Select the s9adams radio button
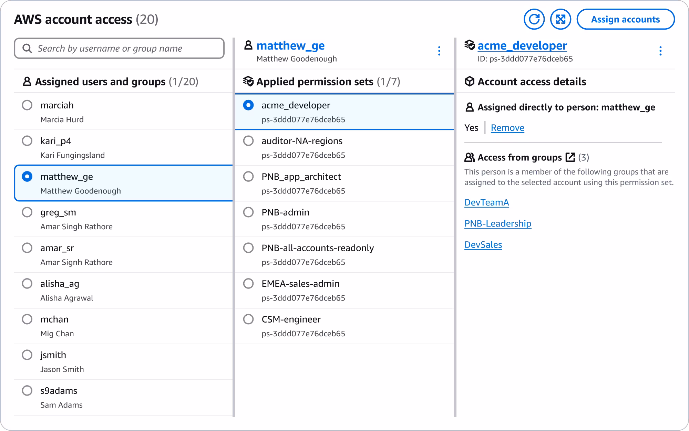The height and width of the screenshot is (431, 689). [x=27, y=391]
